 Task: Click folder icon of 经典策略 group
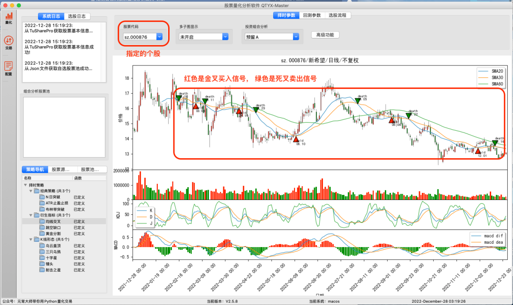point(37,191)
